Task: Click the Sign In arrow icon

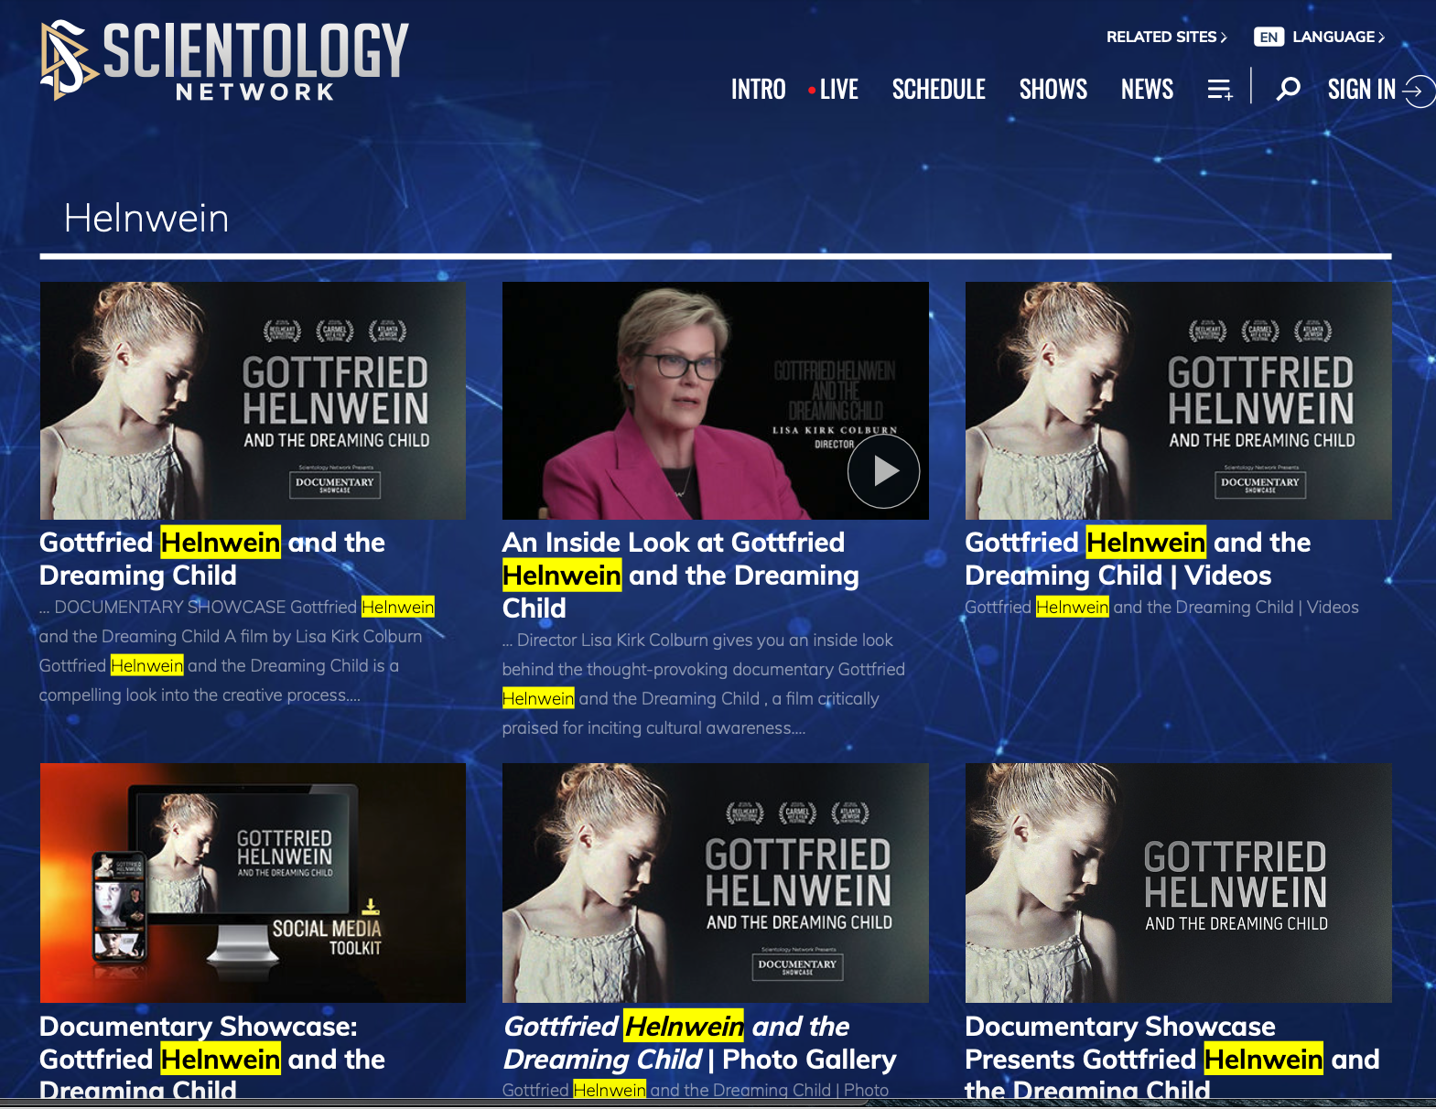Action: point(1418,90)
